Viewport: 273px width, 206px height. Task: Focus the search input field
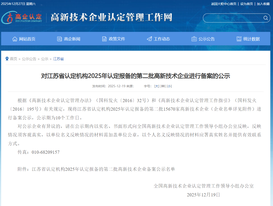pyautogui.click(x=233, y=18)
